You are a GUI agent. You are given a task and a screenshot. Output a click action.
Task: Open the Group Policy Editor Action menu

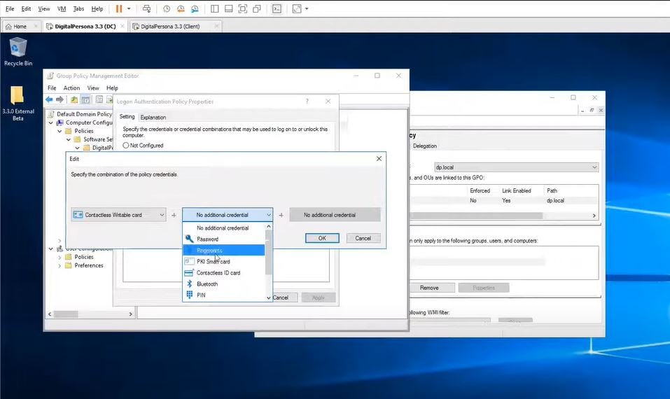pyautogui.click(x=72, y=88)
